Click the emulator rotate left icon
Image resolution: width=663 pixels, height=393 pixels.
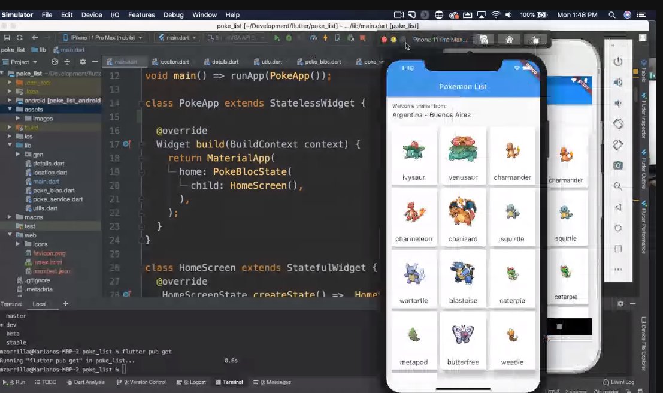[x=617, y=124]
